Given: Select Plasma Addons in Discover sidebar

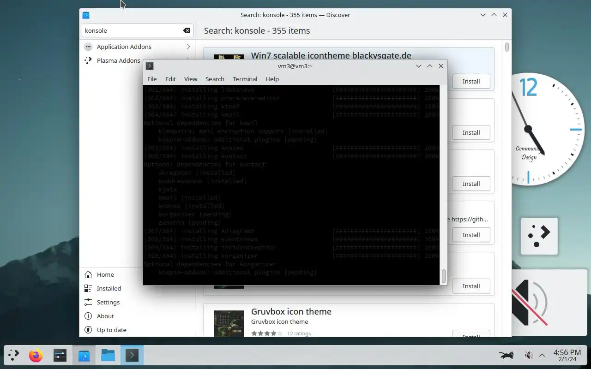Looking at the screenshot, I should point(118,60).
